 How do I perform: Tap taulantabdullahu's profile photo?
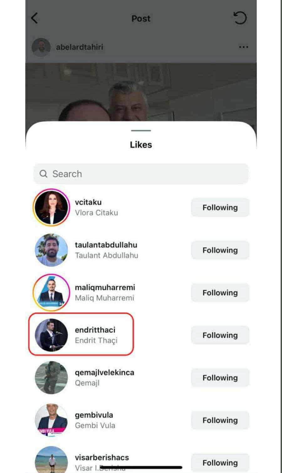click(x=51, y=250)
